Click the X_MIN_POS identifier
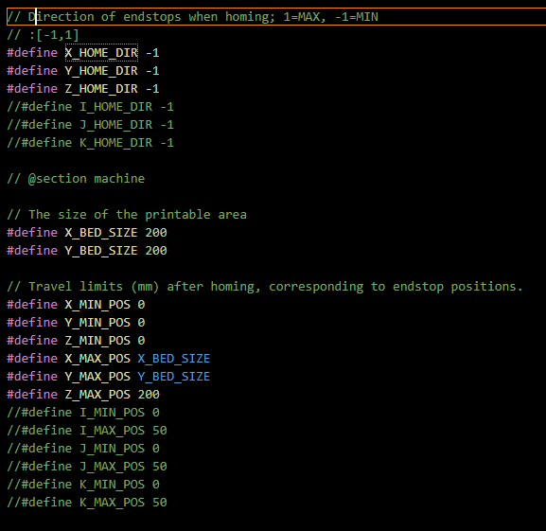The height and width of the screenshot is (531, 546). 97,305
